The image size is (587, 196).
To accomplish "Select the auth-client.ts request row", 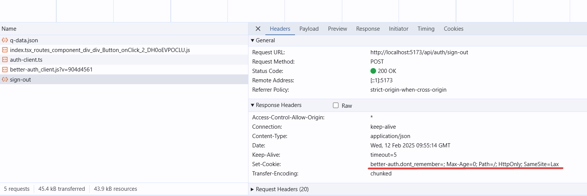I will [26, 60].
